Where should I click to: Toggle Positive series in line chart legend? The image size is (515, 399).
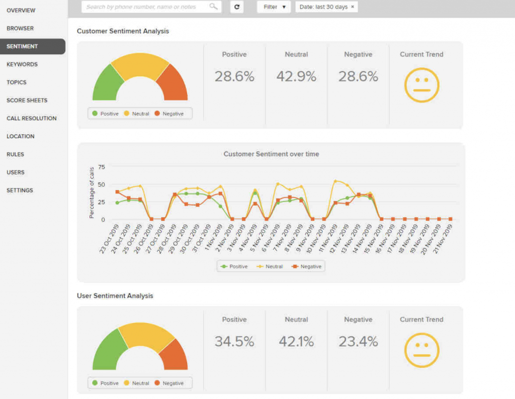[234, 266]
